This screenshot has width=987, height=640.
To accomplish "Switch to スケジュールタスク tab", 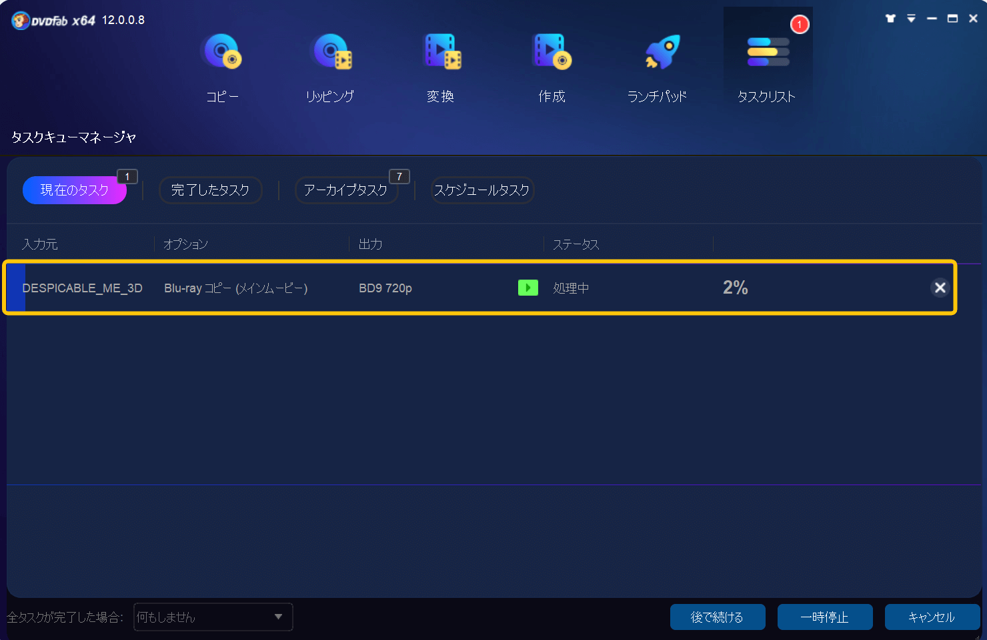I will tap(481, 190).
